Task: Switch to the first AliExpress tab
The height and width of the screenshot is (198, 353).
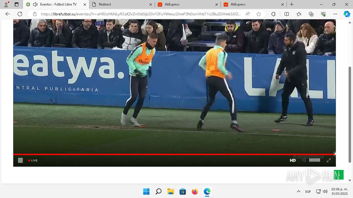Action: pyautogui.click(x=188, y=4)
